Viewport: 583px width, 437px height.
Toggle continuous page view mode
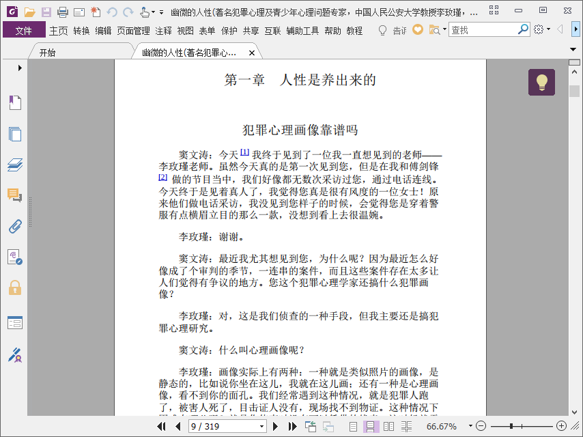(371, 427)
